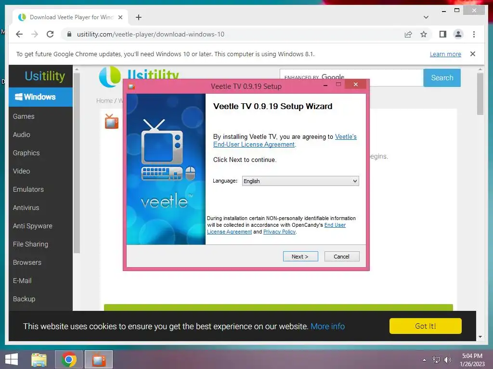The image size is (493, 369).
Task: Open OpenCandy Privacy Policy link
Action: click(x=280, y=232)
